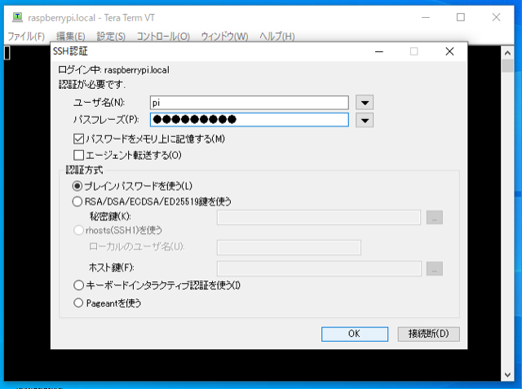Minimize the SSH認証 dialog
This screenshot has width=522, height=389.
378,51
